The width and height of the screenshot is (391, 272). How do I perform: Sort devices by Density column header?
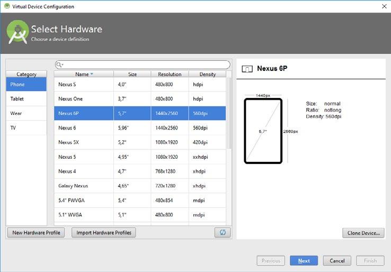point(207,74)
